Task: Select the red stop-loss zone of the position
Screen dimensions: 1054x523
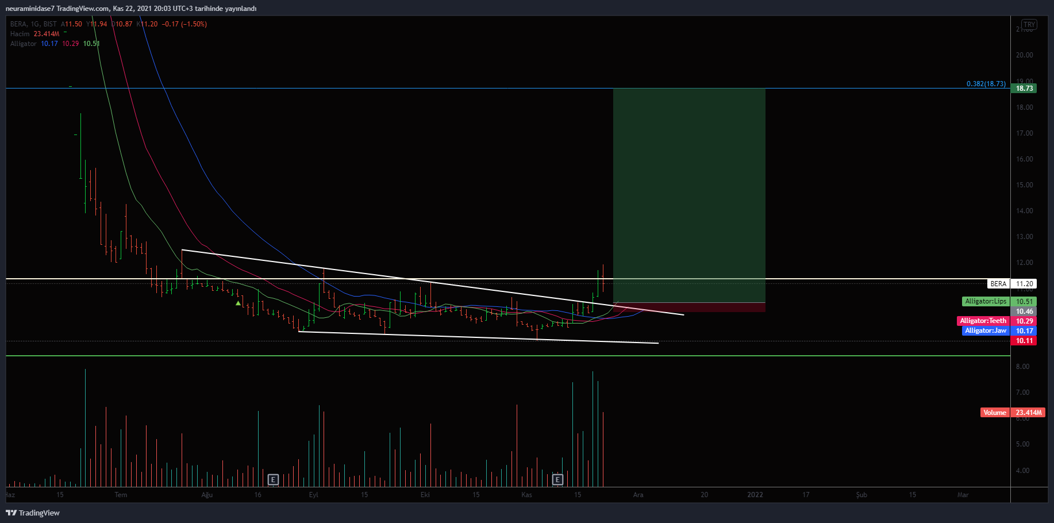Action: click(x=689, y=307)
